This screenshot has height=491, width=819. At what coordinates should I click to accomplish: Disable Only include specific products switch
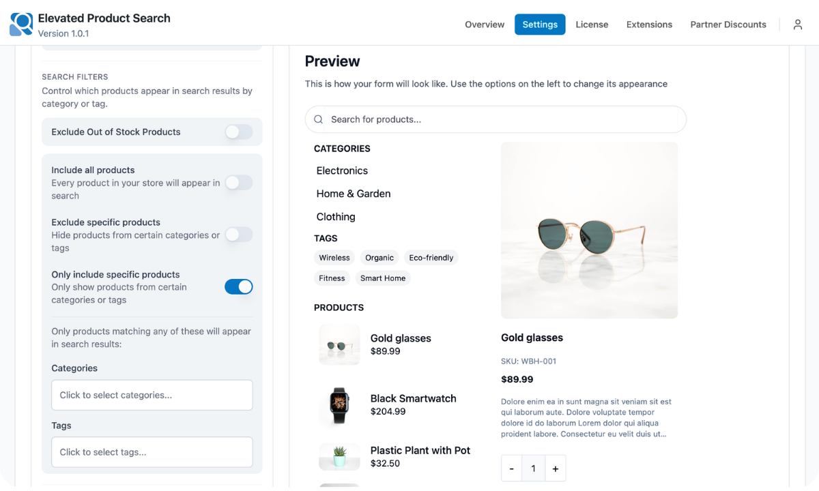click(239, 286)
